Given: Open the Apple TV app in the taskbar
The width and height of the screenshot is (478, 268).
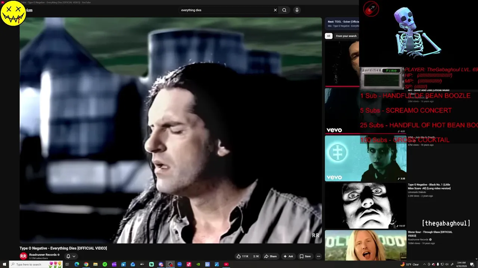Looking at the screenshot, I should pyautogui.click(x=142, y=264).
